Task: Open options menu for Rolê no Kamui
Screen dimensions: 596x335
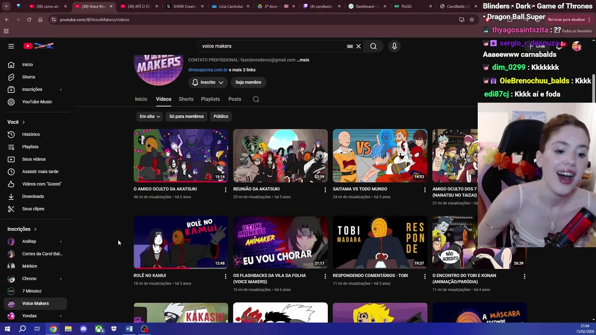Action: [225, 276]
